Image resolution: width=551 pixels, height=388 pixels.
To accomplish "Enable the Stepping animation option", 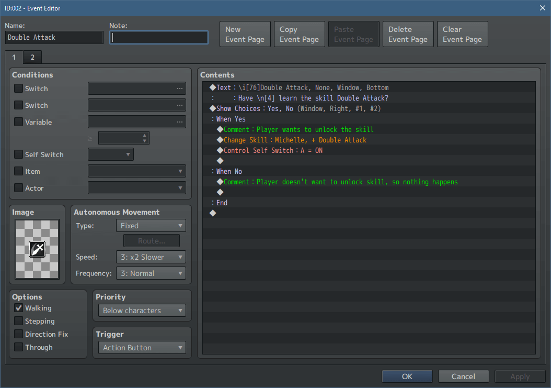I will [x=18, y=321].
